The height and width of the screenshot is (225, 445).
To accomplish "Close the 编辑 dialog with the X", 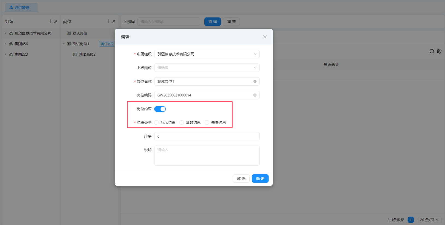I will [x=265, y=37].
